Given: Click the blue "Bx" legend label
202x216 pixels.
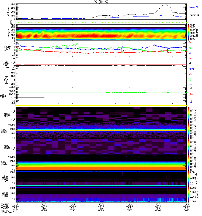Looking at the screenshot, I should tap(190, 53).
